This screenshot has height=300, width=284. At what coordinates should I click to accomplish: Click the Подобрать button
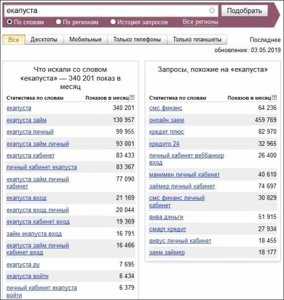pos(244,11)
